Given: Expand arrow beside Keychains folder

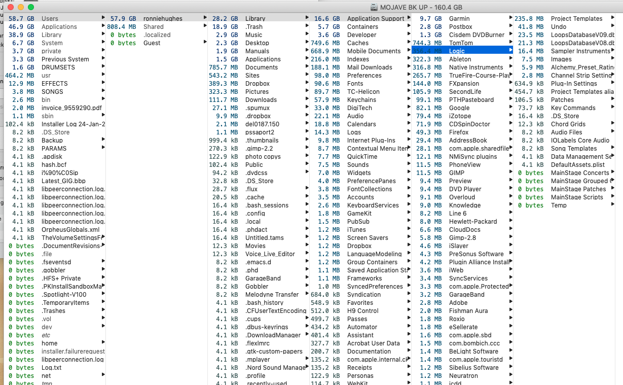Looking at the screenshot, I should coord(409,100).
